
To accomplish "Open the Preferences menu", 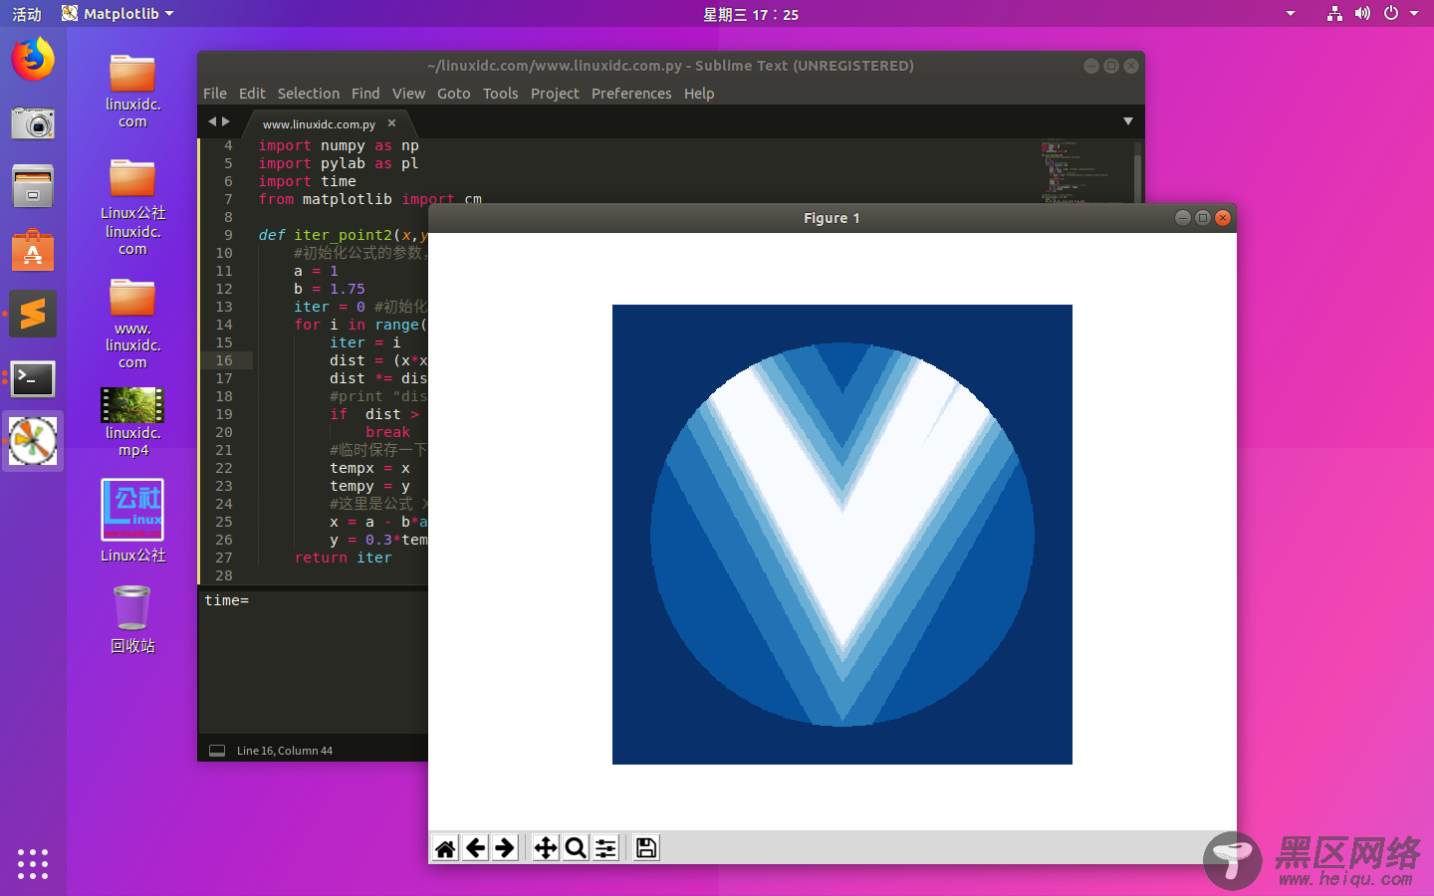I will (631, 94).
